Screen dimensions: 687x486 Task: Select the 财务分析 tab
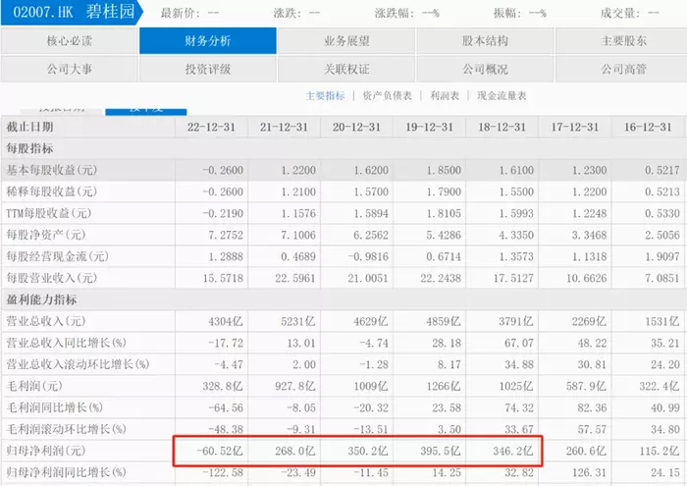pyautogui.click(x=207, y=41)
